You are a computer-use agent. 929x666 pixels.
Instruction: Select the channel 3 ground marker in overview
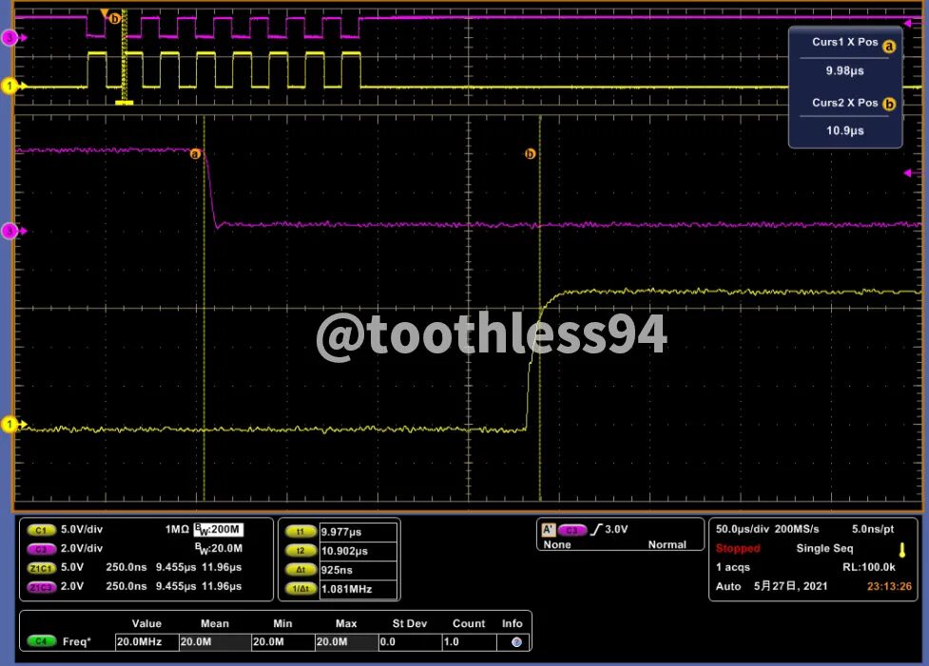click(11, 38)
